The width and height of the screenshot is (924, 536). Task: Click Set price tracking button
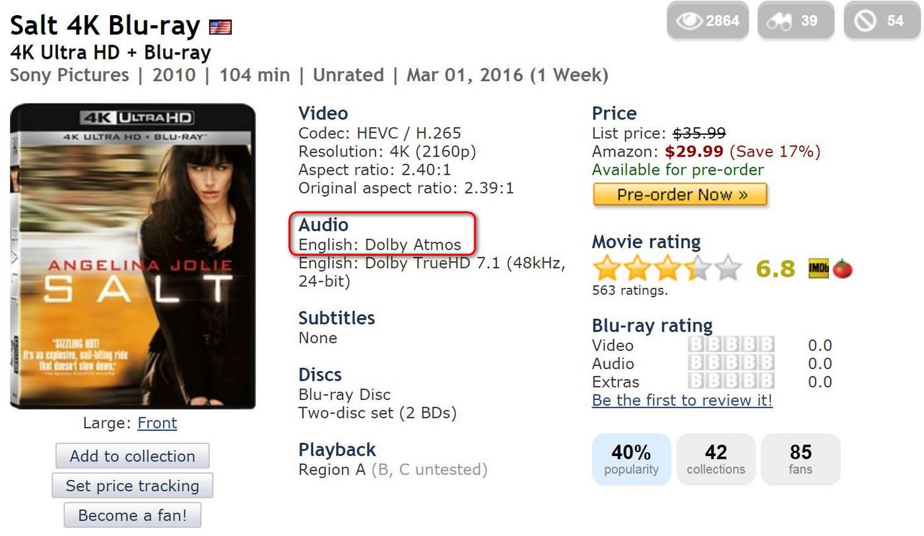click(x=132, y=486)
